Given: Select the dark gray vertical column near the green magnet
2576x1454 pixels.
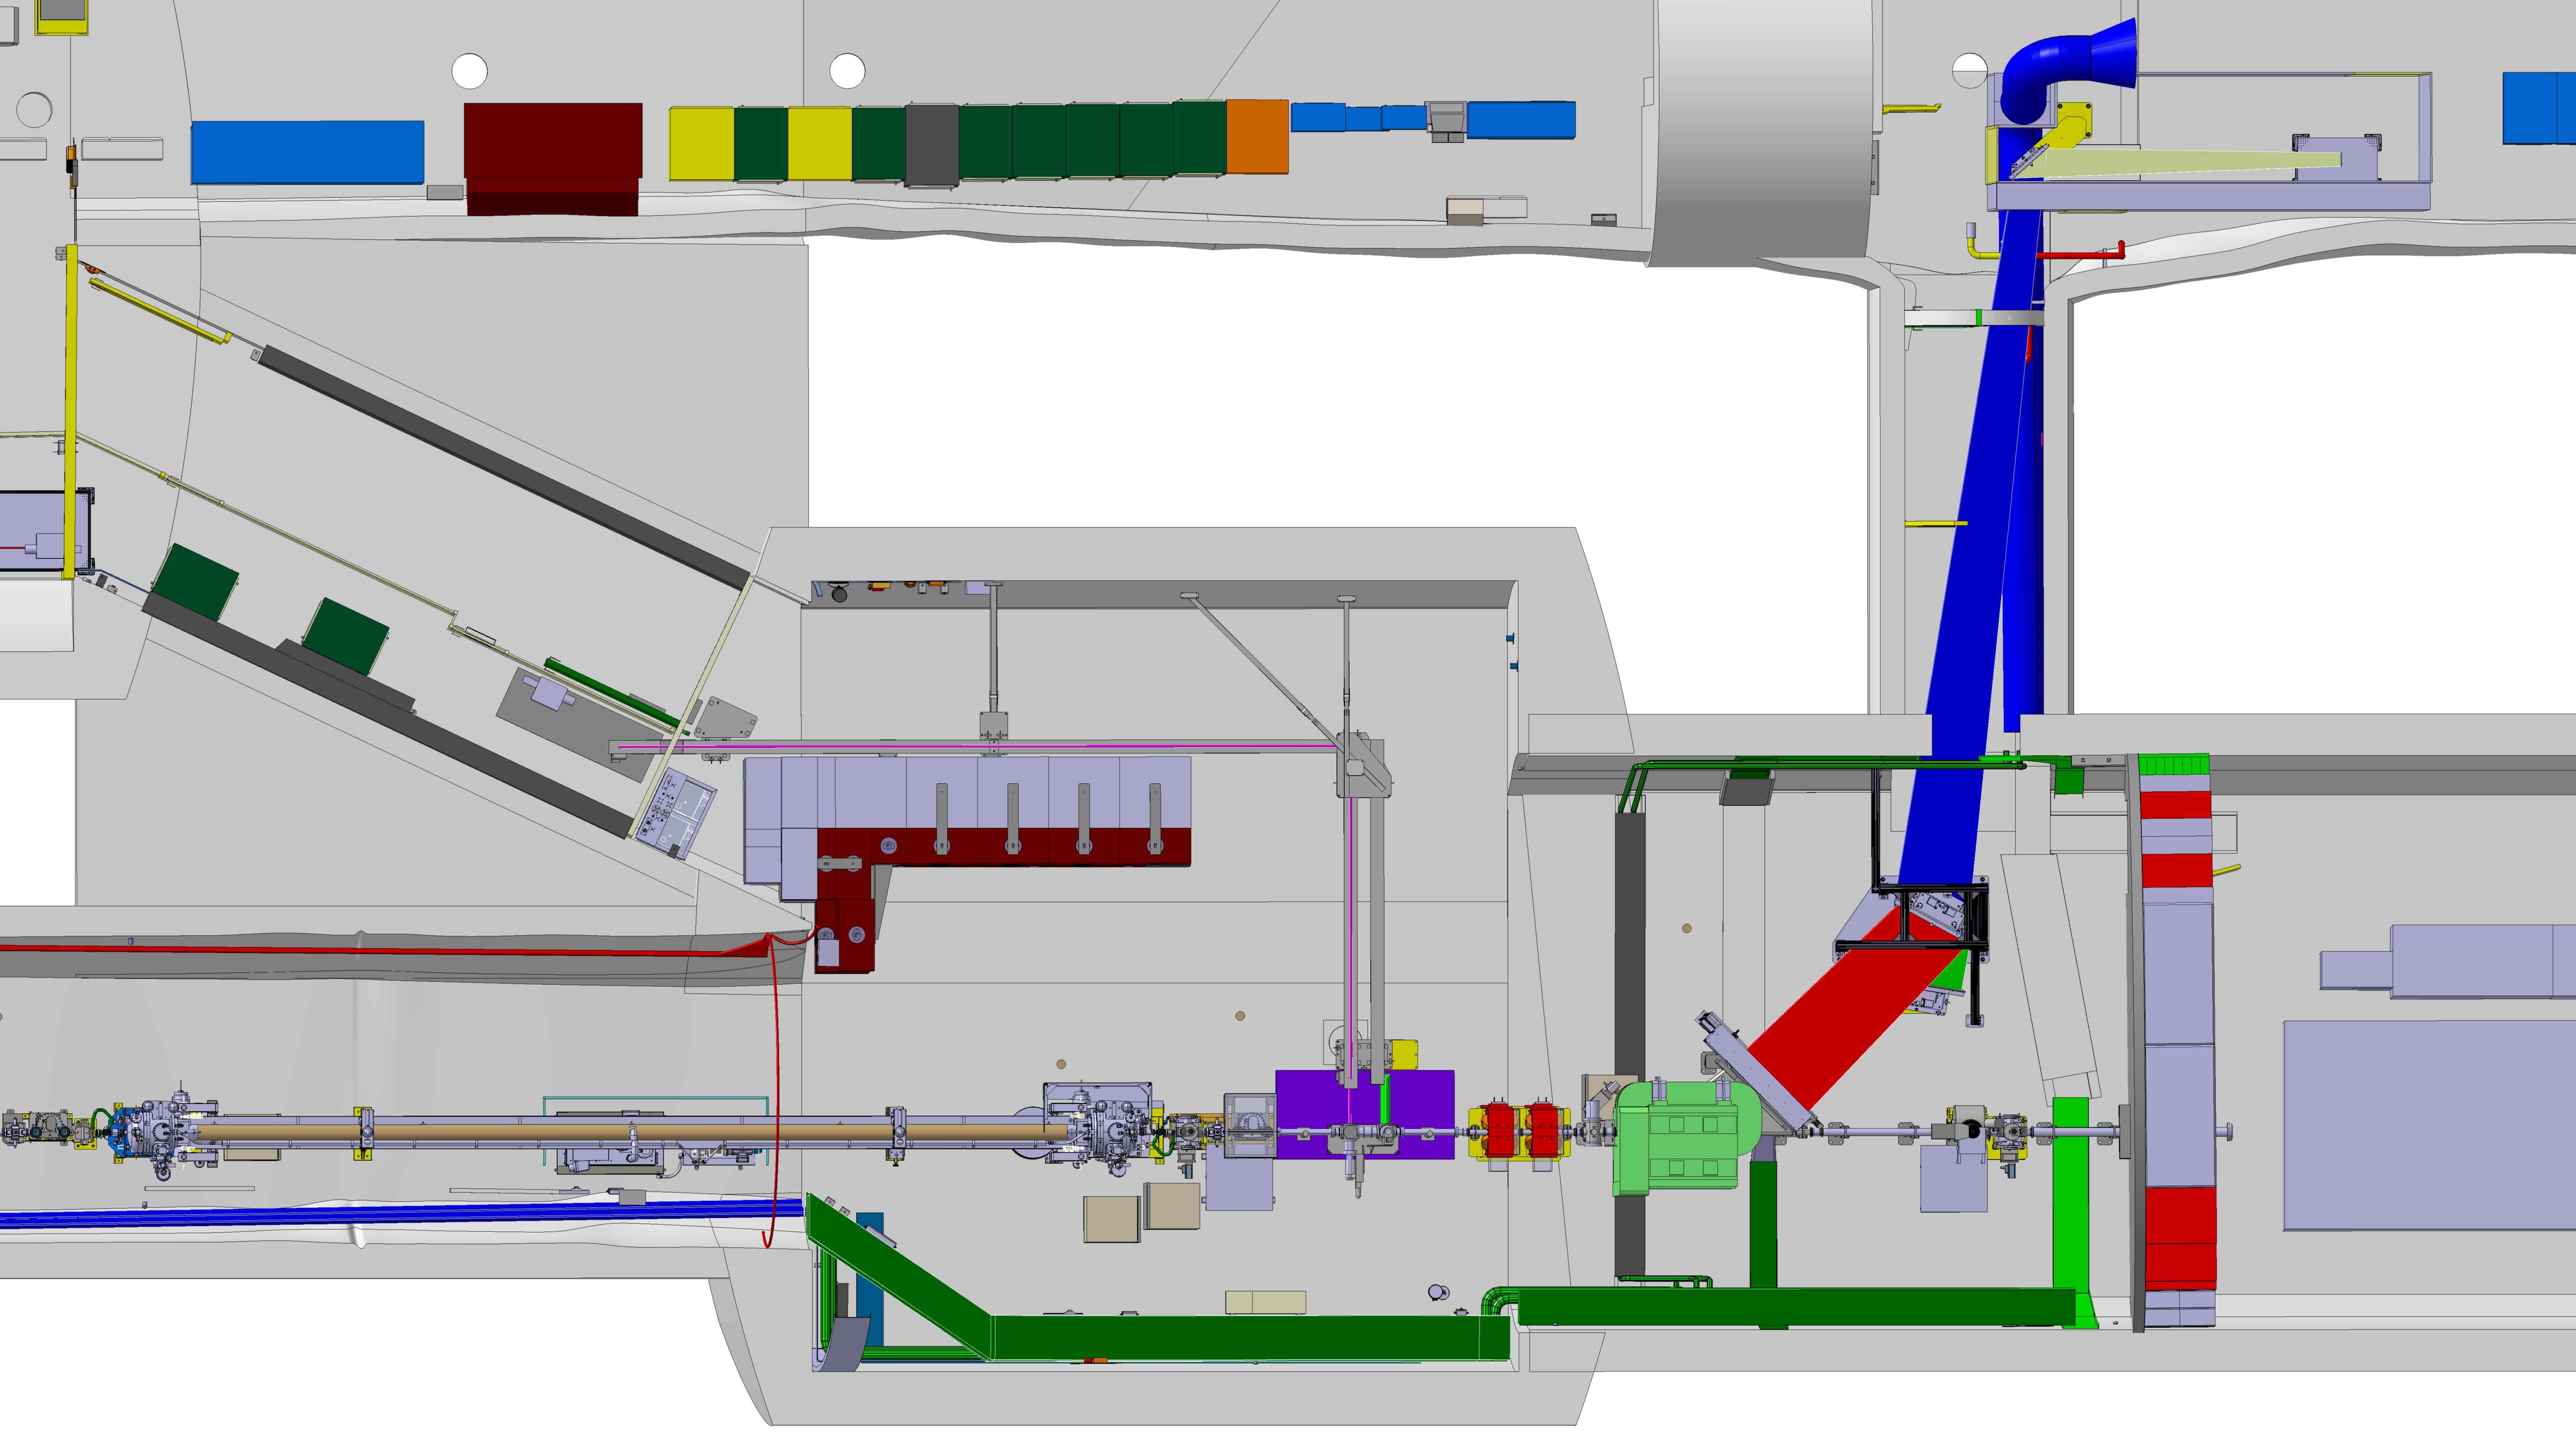Looking at the screenshot, I should (1629, 1040).
